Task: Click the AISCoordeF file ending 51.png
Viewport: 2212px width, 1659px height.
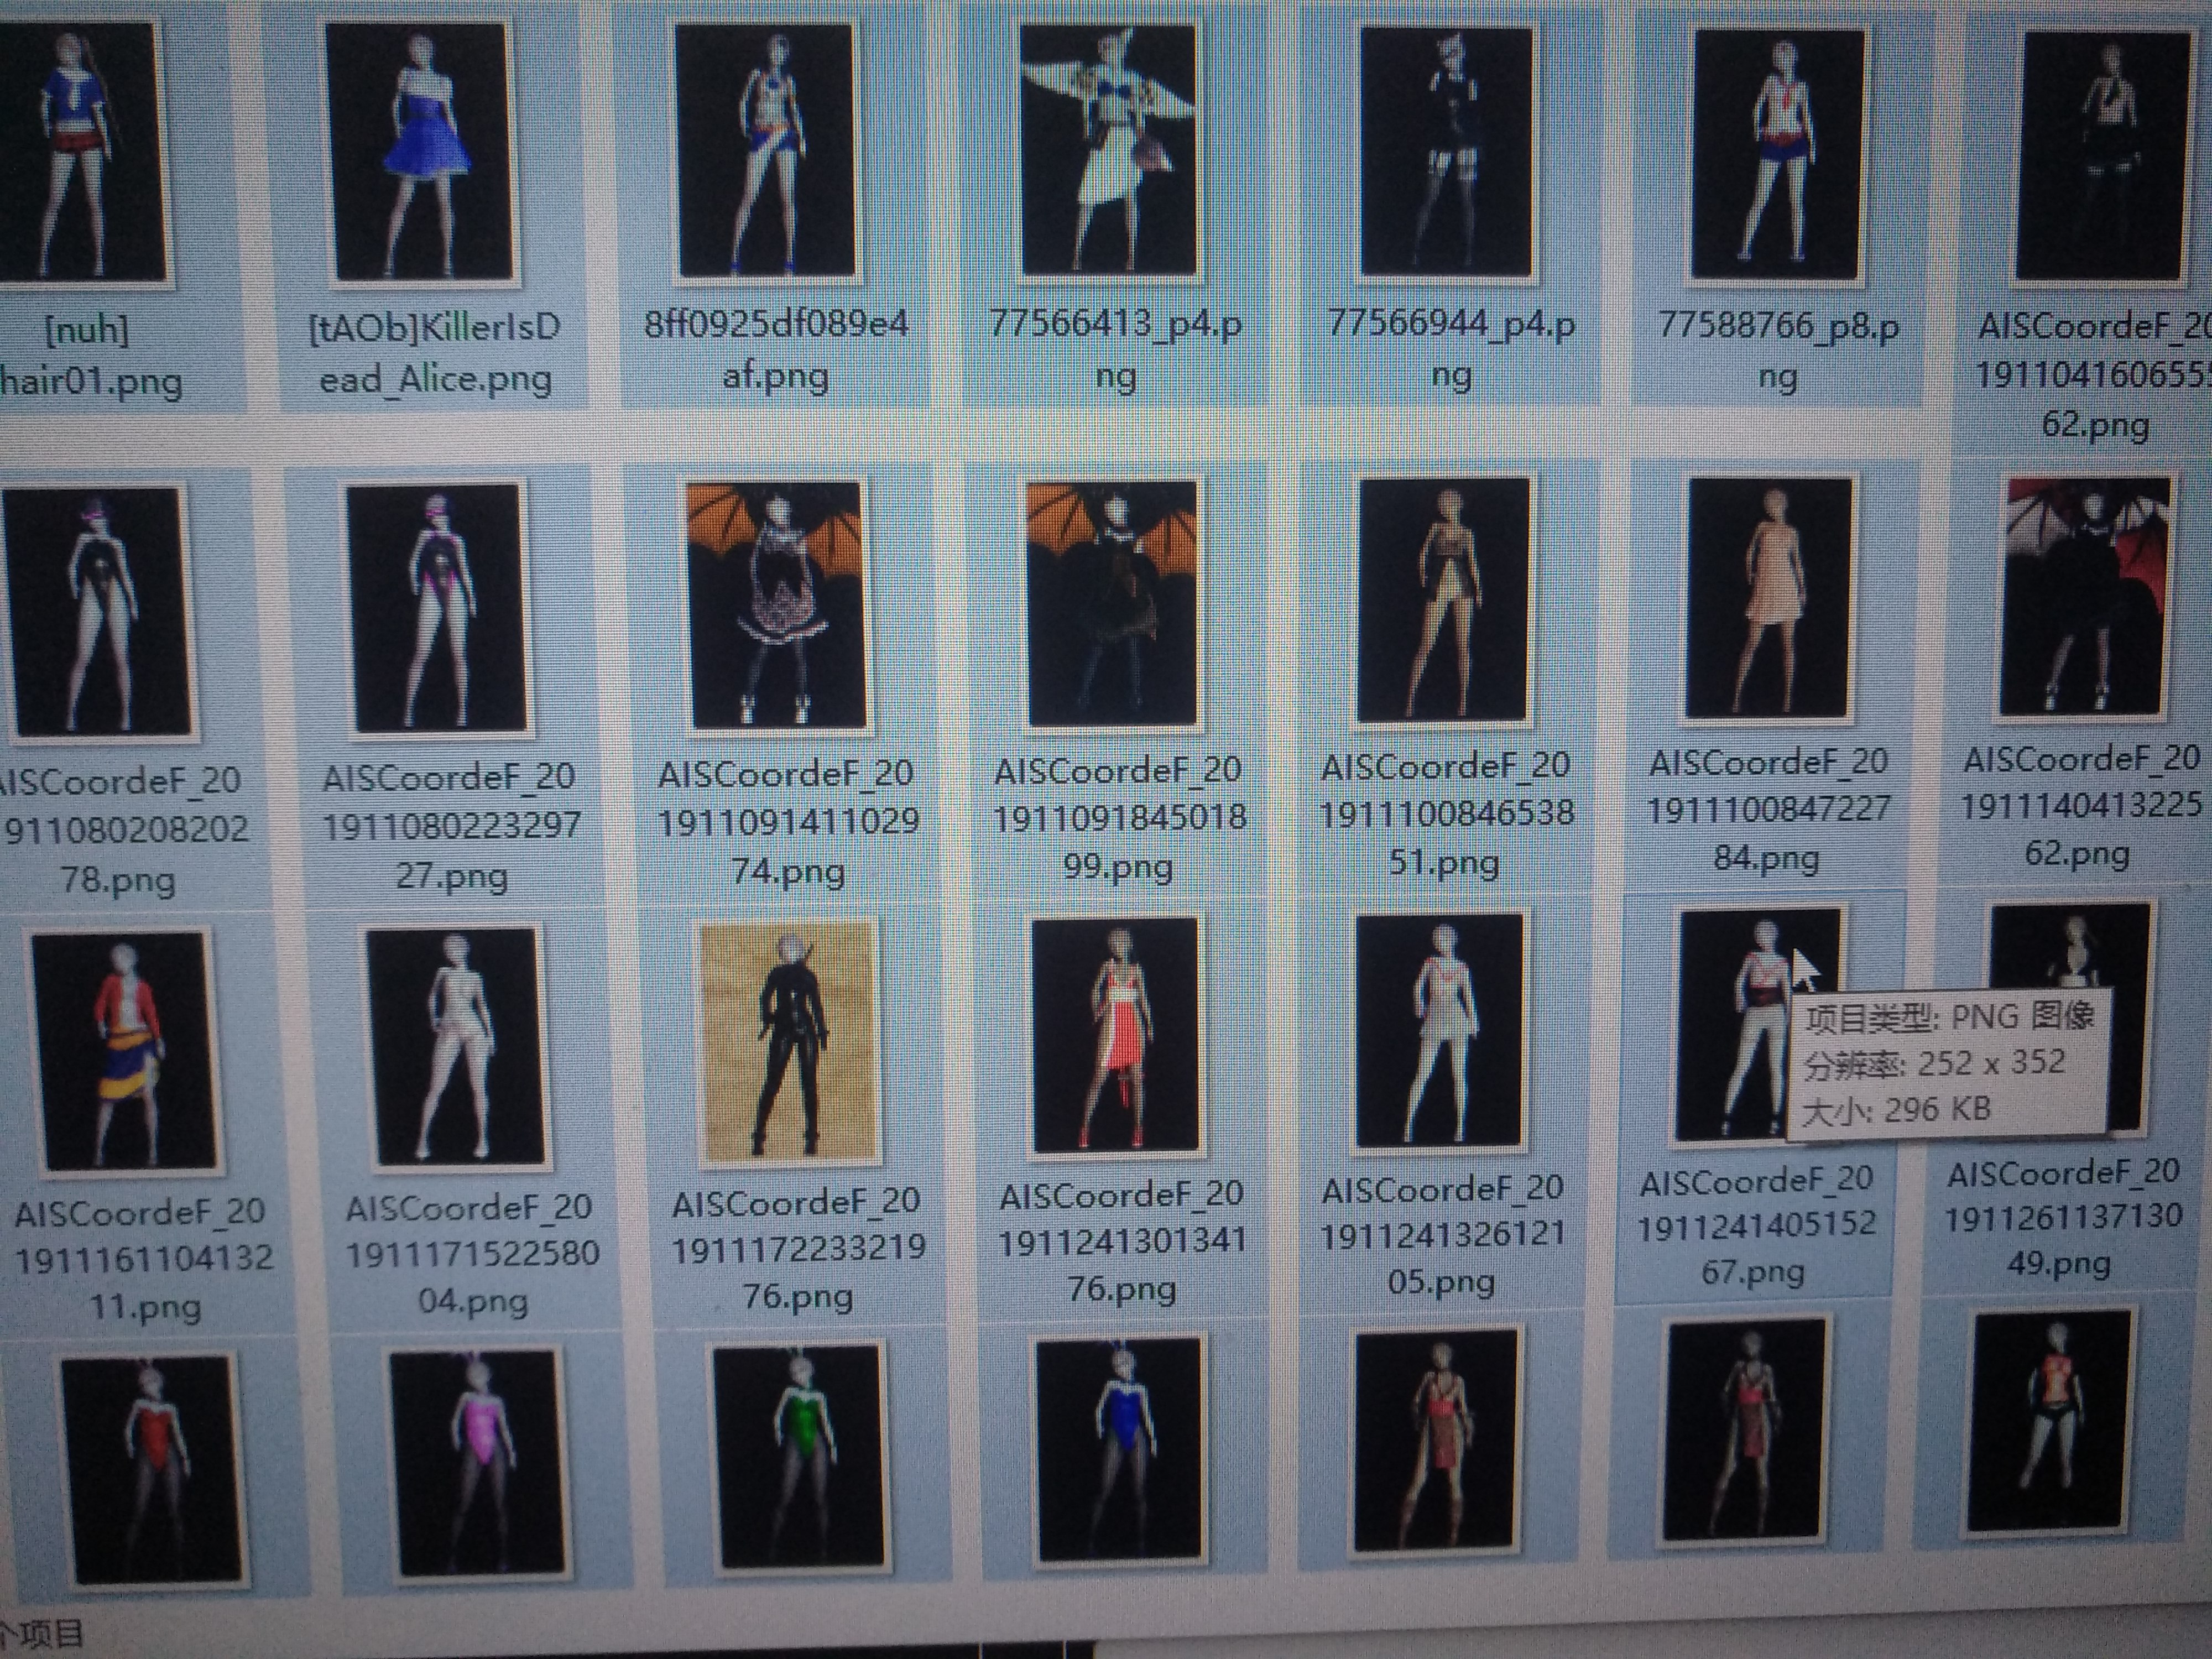Action: 1443,600
